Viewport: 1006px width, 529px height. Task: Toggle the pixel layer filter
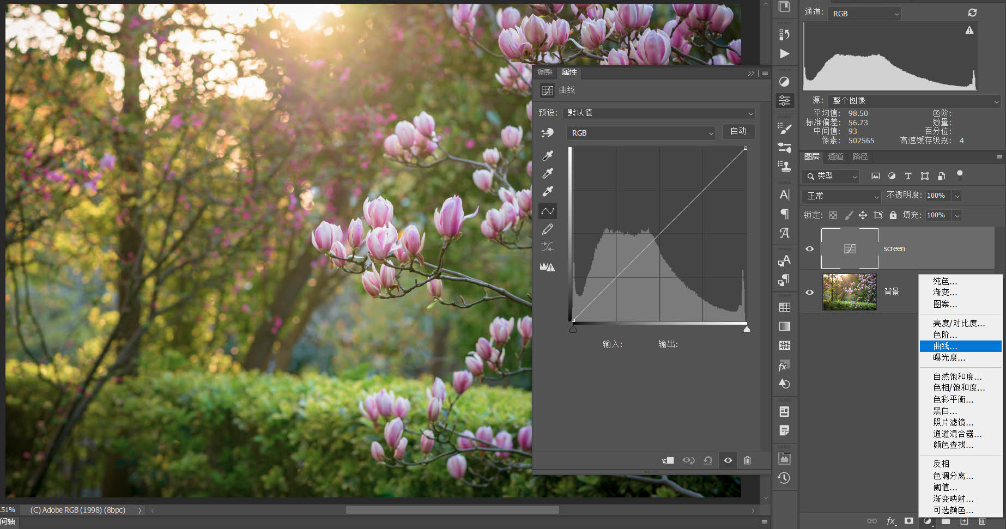coord(876,176)
